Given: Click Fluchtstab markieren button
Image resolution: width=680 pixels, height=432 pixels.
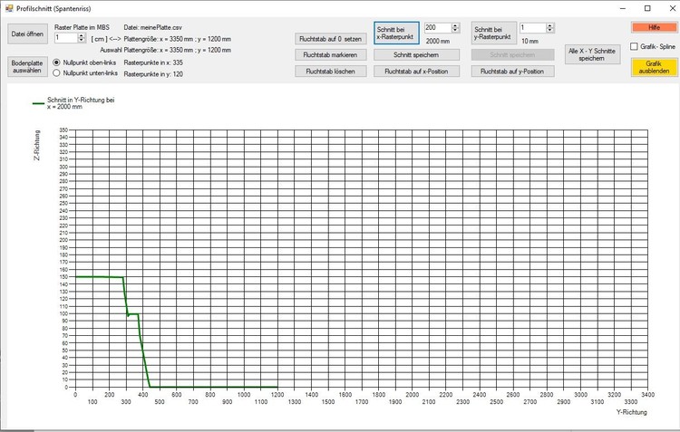Looking at the screenshot, I should click(329, 55).
